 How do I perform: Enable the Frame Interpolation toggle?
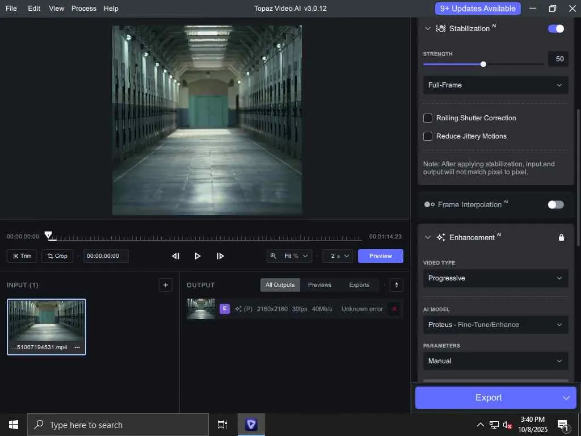click(556, 204)
